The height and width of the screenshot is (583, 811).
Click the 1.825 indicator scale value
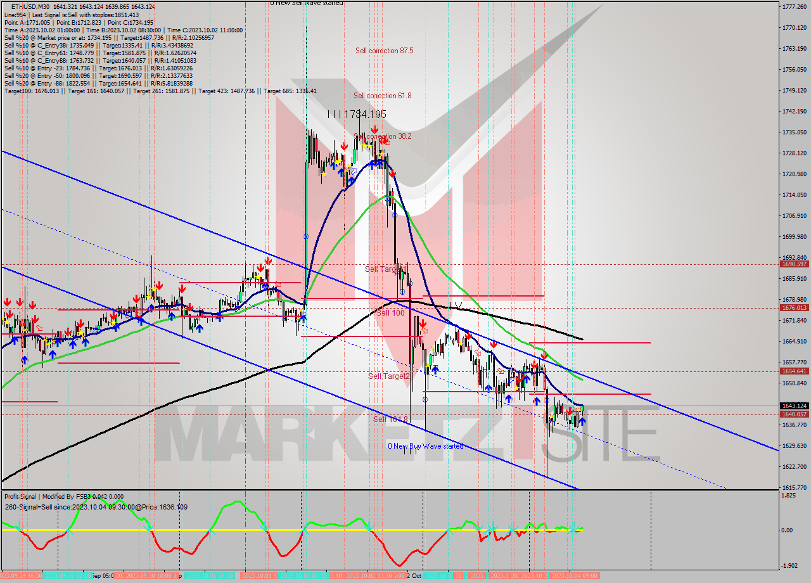coord(790,496)
